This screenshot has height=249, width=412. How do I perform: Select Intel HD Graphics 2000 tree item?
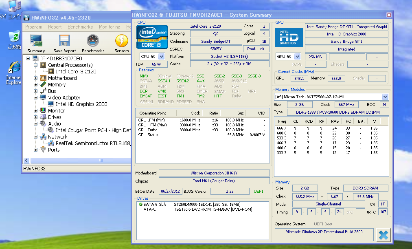(x=81, y=104)
